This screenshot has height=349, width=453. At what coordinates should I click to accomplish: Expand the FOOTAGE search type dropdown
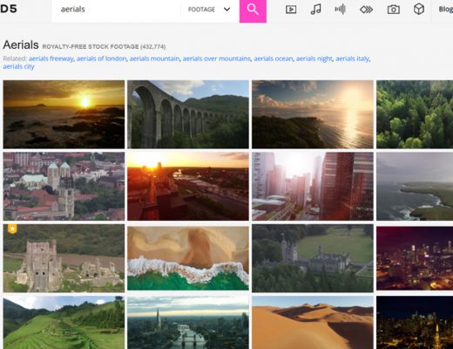click(209, 10)
